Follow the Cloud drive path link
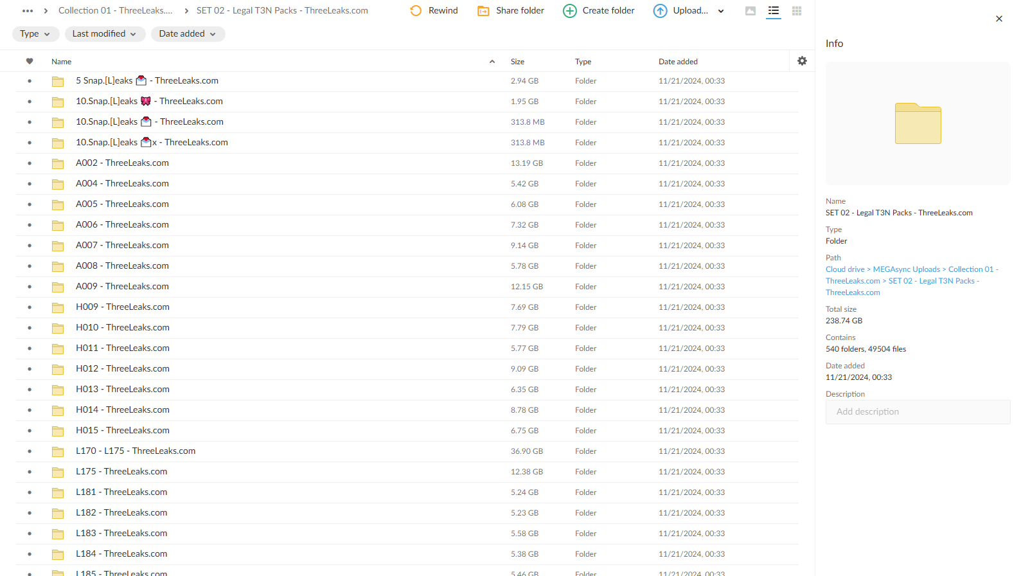Viewport: 1021px width, 576px height. pos(845,269)
